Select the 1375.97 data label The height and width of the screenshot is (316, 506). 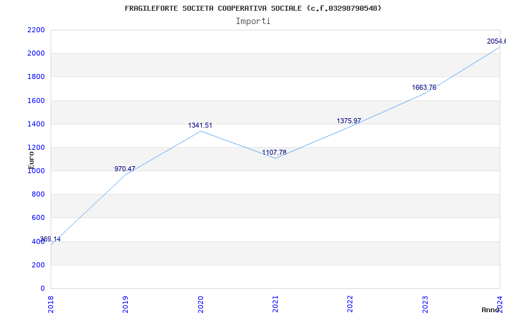(x=349, y=121)
